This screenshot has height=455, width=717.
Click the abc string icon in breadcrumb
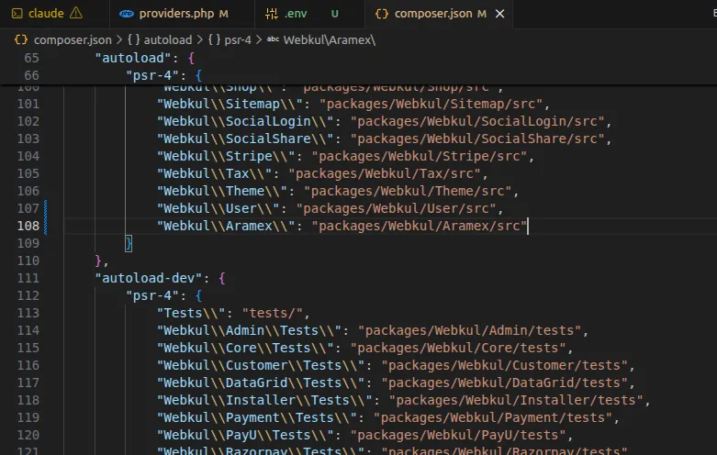(273, 39)
